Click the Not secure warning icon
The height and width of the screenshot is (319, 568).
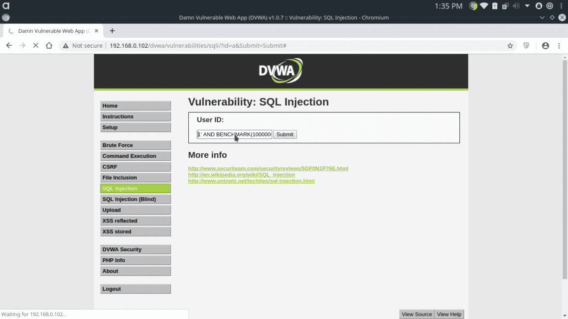(66, 46)
